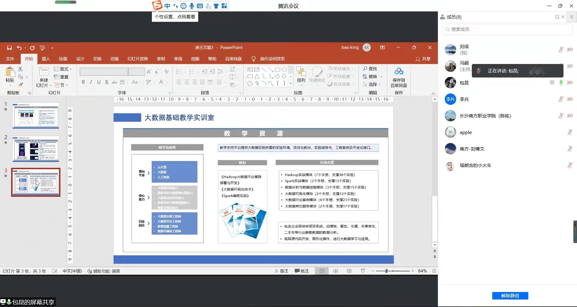This screenshot has height=307, width=577.
Task: Click the Save icon in PowerPoint title bar
Action: (x=9, y=48)
